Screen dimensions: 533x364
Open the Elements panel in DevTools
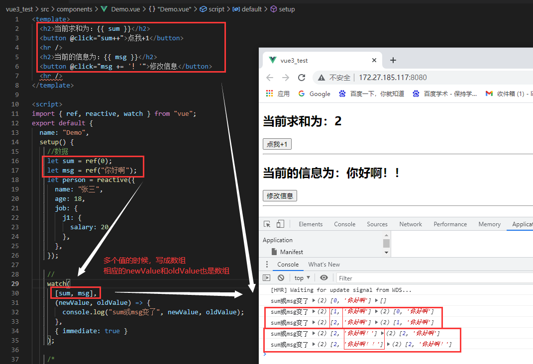coord(311,224)
